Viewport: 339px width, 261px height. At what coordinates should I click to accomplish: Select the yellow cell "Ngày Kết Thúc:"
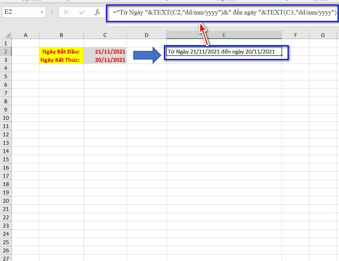click(x=61, y=60)
